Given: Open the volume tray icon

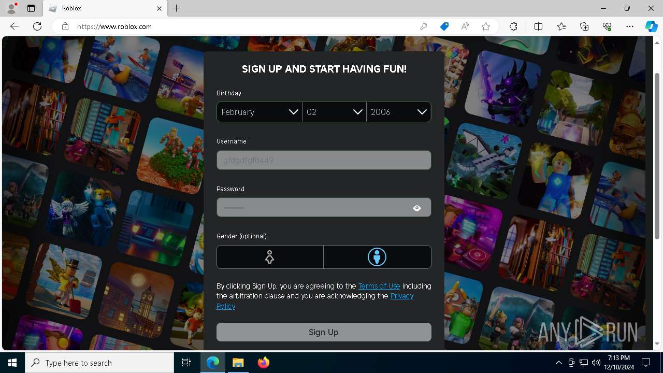Looking at the screenshot, I should 596,363.
